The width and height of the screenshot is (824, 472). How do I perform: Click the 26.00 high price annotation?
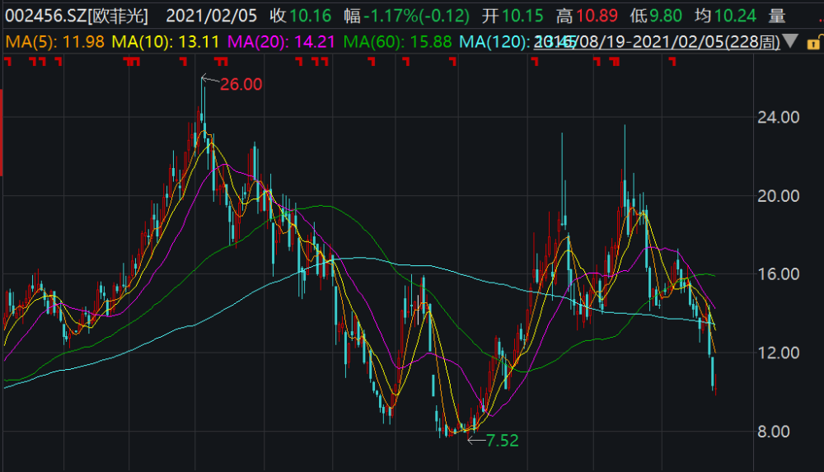pyautogui.click(x=241, y=84)
